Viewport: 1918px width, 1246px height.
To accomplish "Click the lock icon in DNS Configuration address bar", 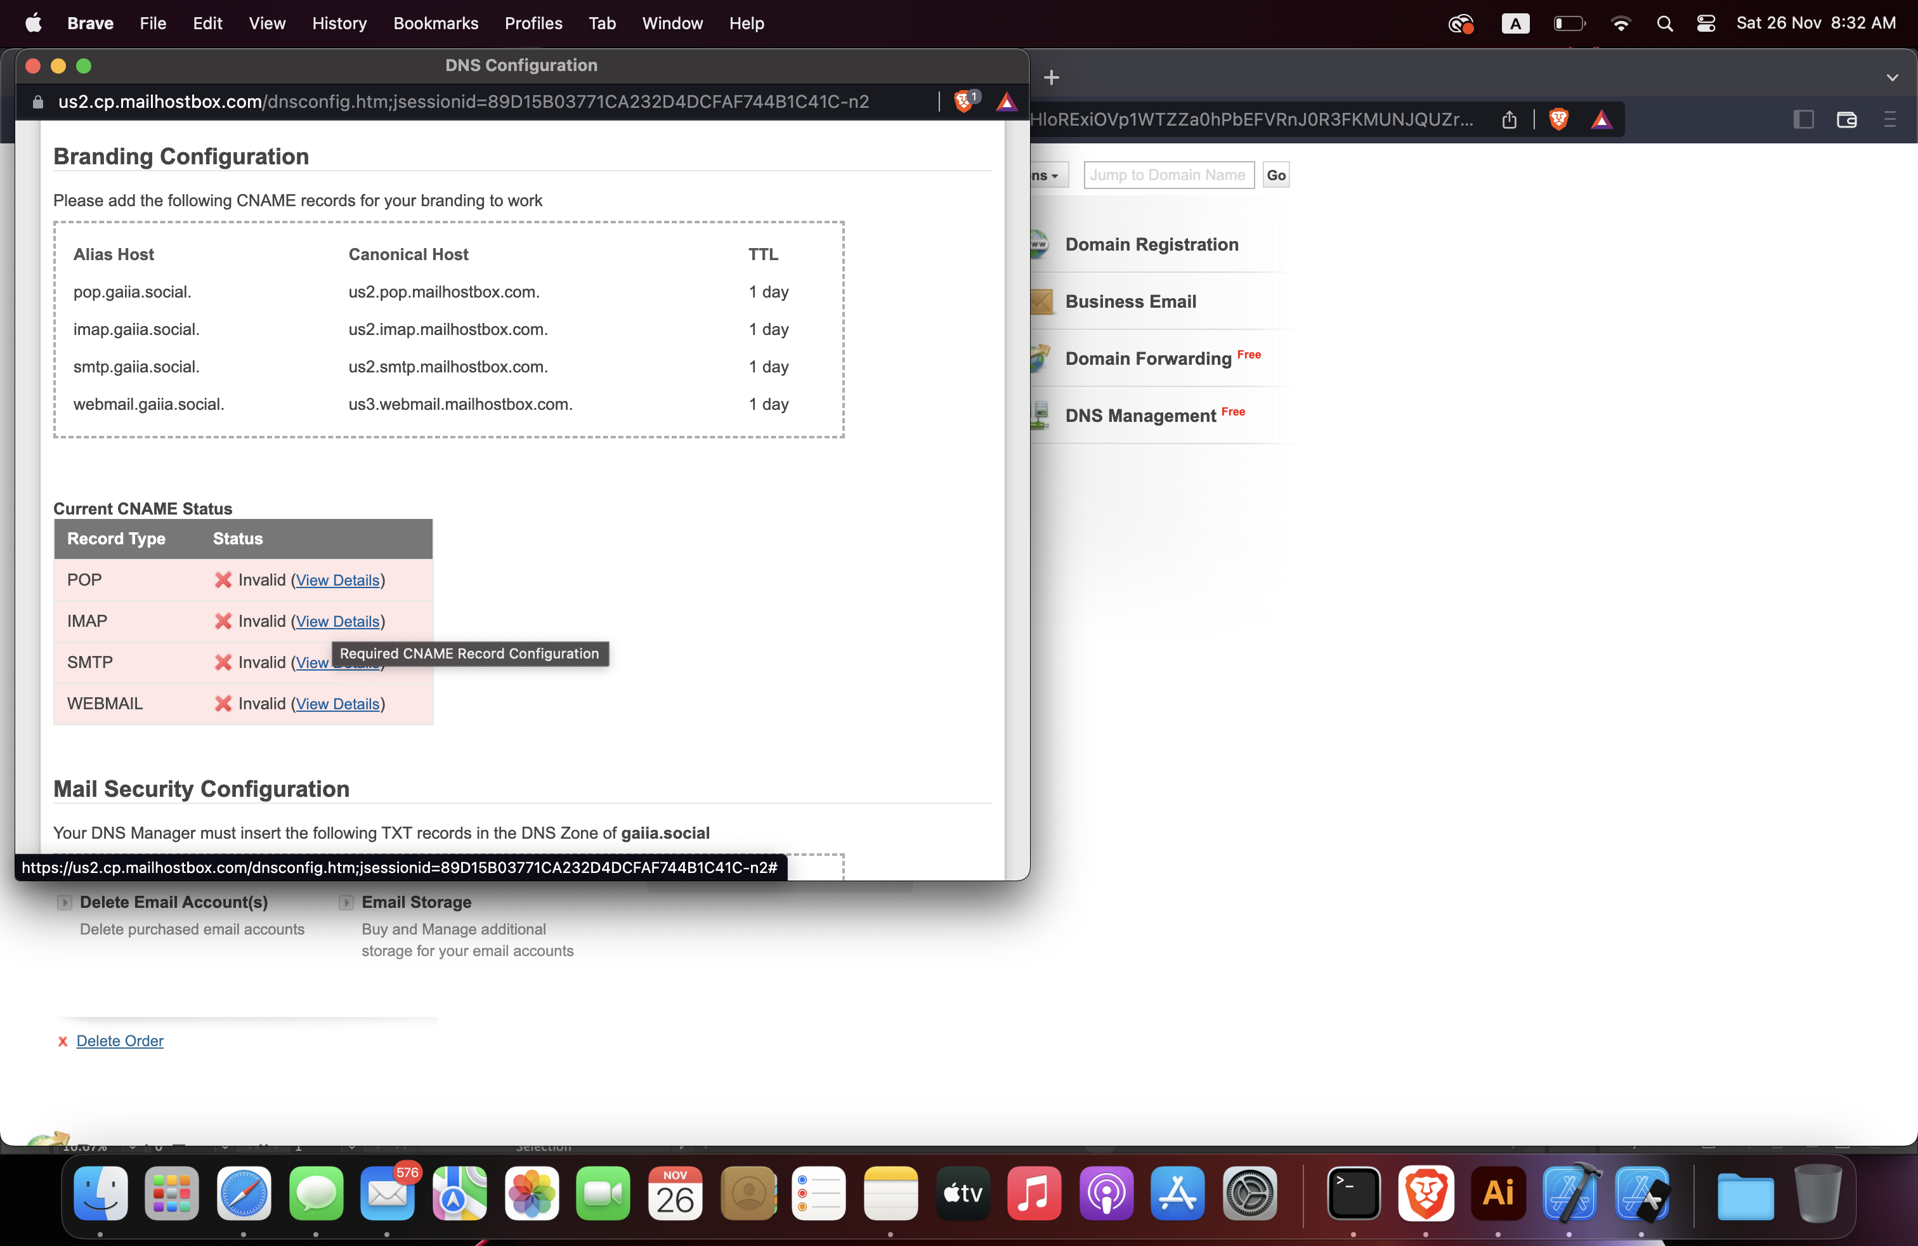I will [37, 102].
